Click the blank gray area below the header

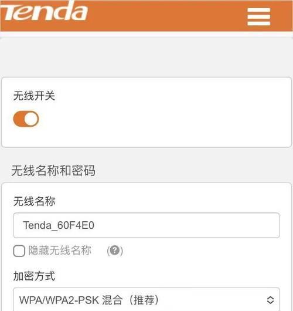(x=146, y=58)
